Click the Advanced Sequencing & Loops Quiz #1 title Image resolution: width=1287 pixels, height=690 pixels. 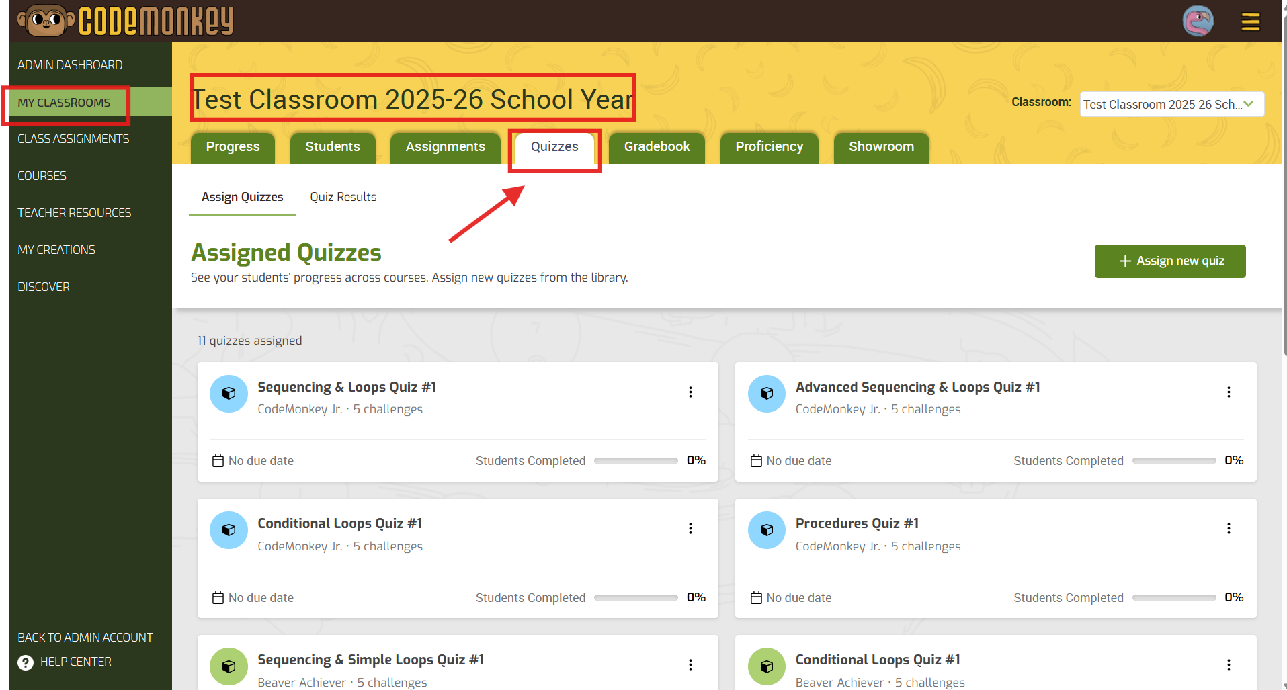(x=918, y=388)
